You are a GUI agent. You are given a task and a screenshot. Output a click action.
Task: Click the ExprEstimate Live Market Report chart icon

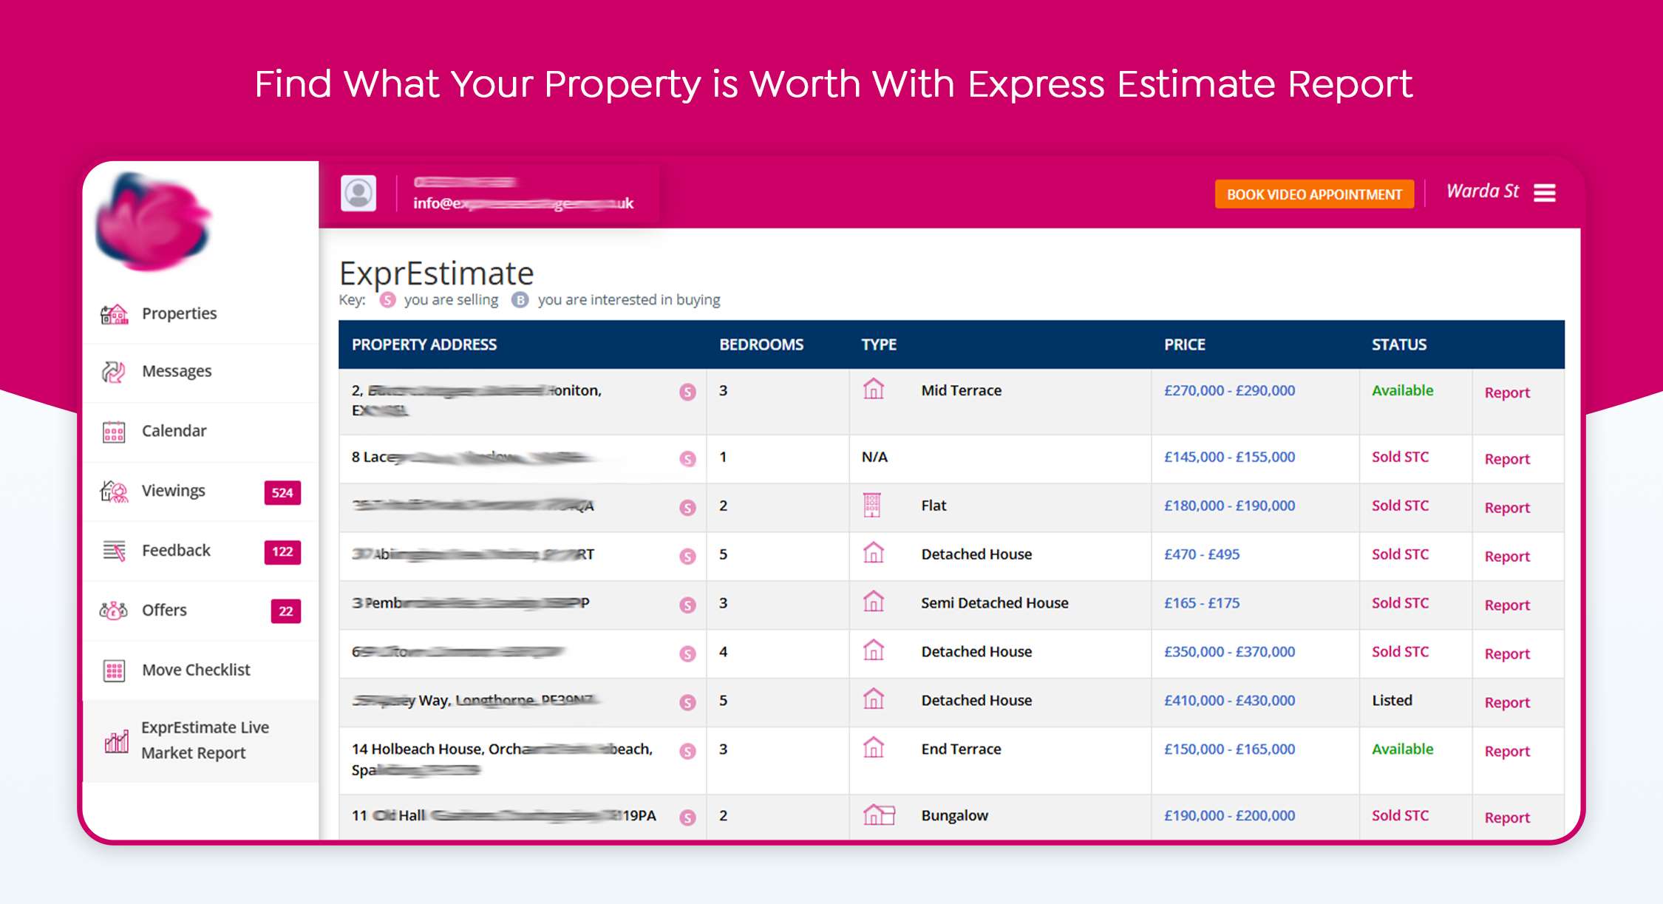[x=116, y=741]
